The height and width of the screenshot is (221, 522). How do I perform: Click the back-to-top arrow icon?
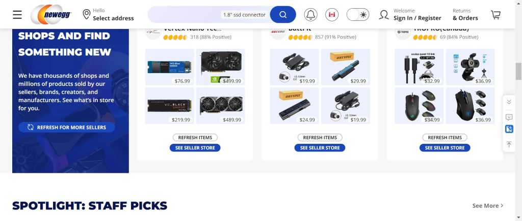tap(509, 144)
